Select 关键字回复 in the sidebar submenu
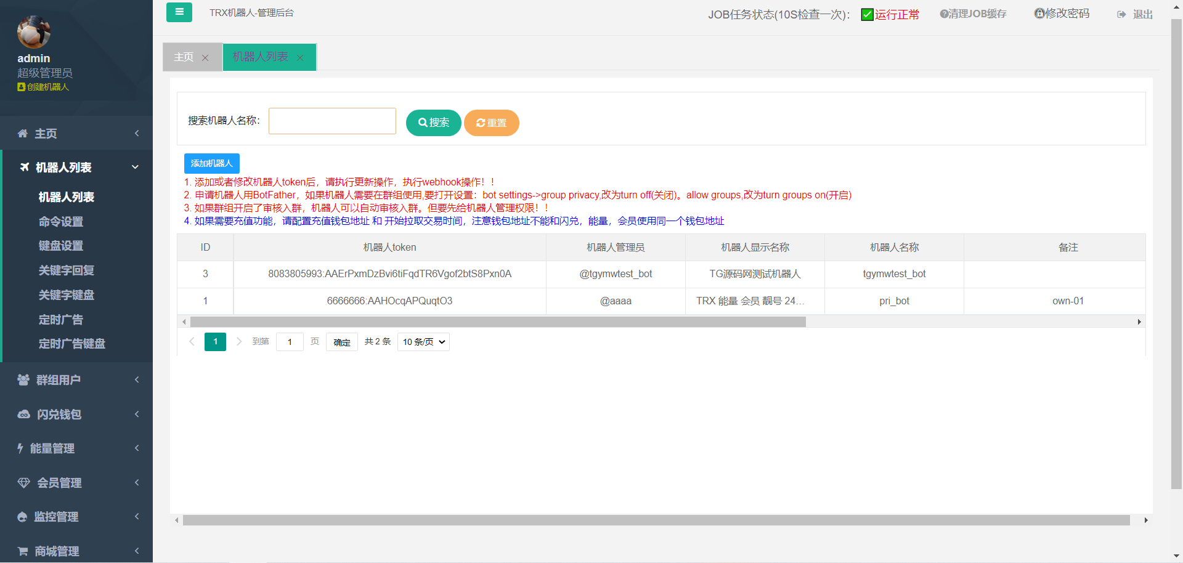Screen dimensions: 1183x563 67,270
